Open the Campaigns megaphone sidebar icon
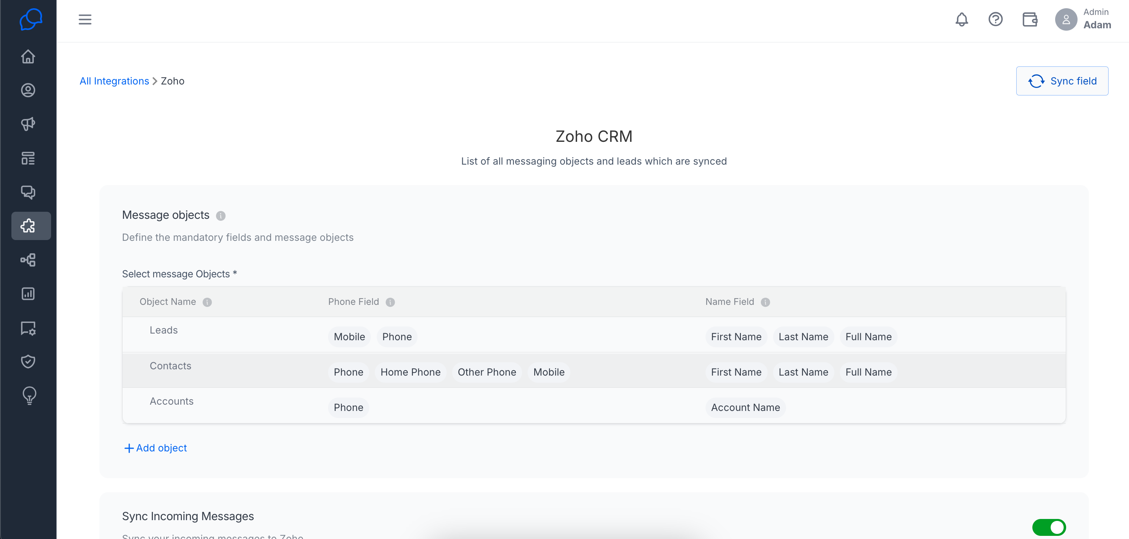This screenshot has height=539, width=1129. (x=28, y=124)
